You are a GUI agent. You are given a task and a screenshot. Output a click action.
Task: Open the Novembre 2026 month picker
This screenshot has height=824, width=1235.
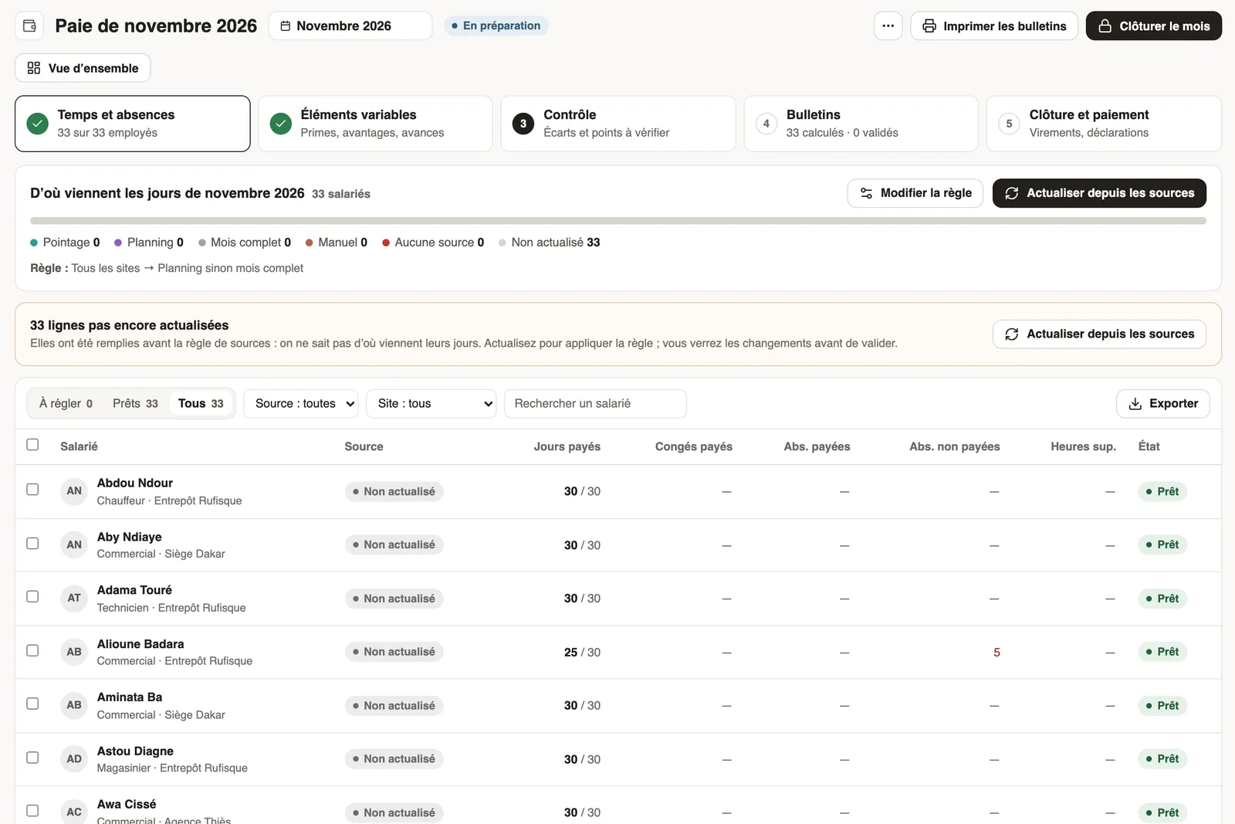[x=350, y=25]
